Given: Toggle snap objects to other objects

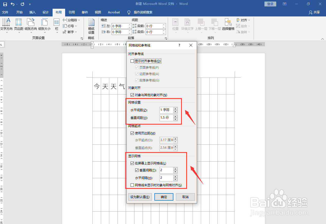Looking at the screenshot, I should [x=132, y=95].
